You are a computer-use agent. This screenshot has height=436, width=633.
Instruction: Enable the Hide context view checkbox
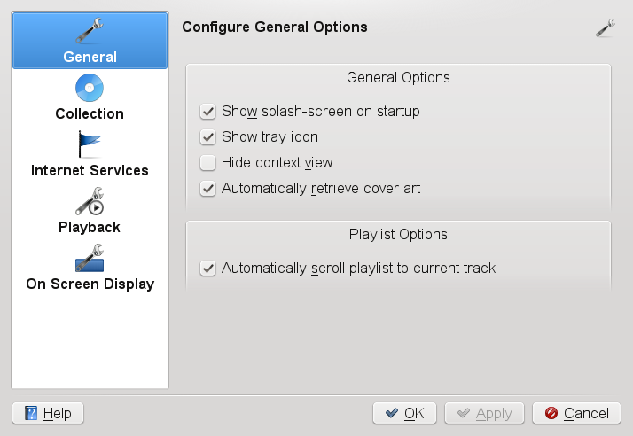[208, 163]
